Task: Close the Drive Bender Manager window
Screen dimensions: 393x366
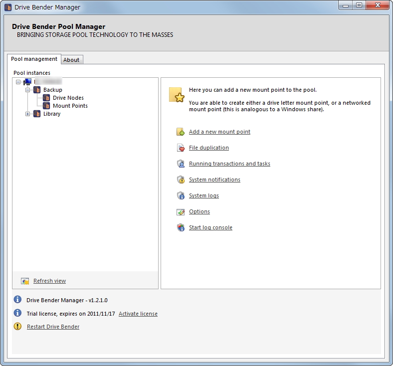Action: 378,5
